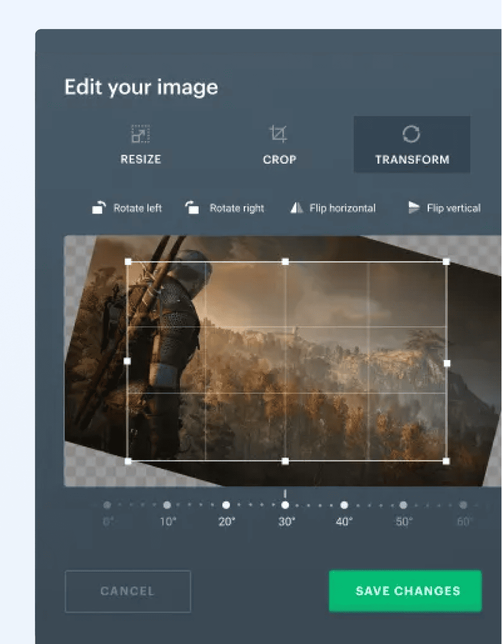
Task: Click the Flip vertical icon
Action: click(413, 208)
